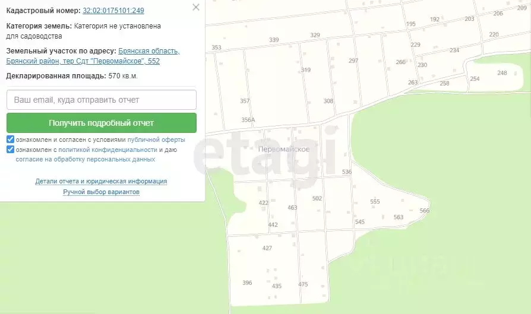Click Получить подробный отчет button
This screenshot has height=314, width=531.
coord(101,123)
